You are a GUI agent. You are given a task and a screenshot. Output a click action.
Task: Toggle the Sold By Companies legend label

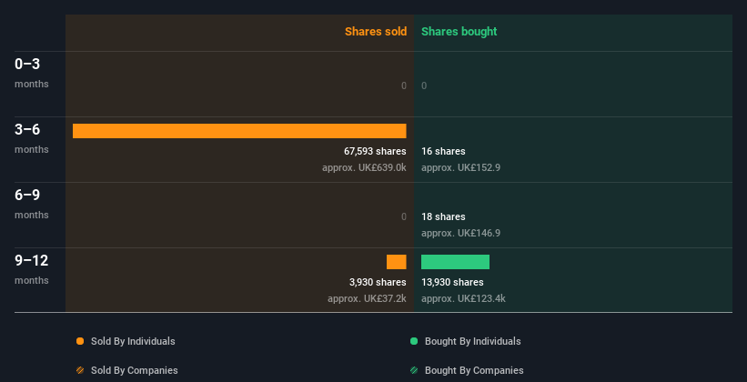(135, 370)
